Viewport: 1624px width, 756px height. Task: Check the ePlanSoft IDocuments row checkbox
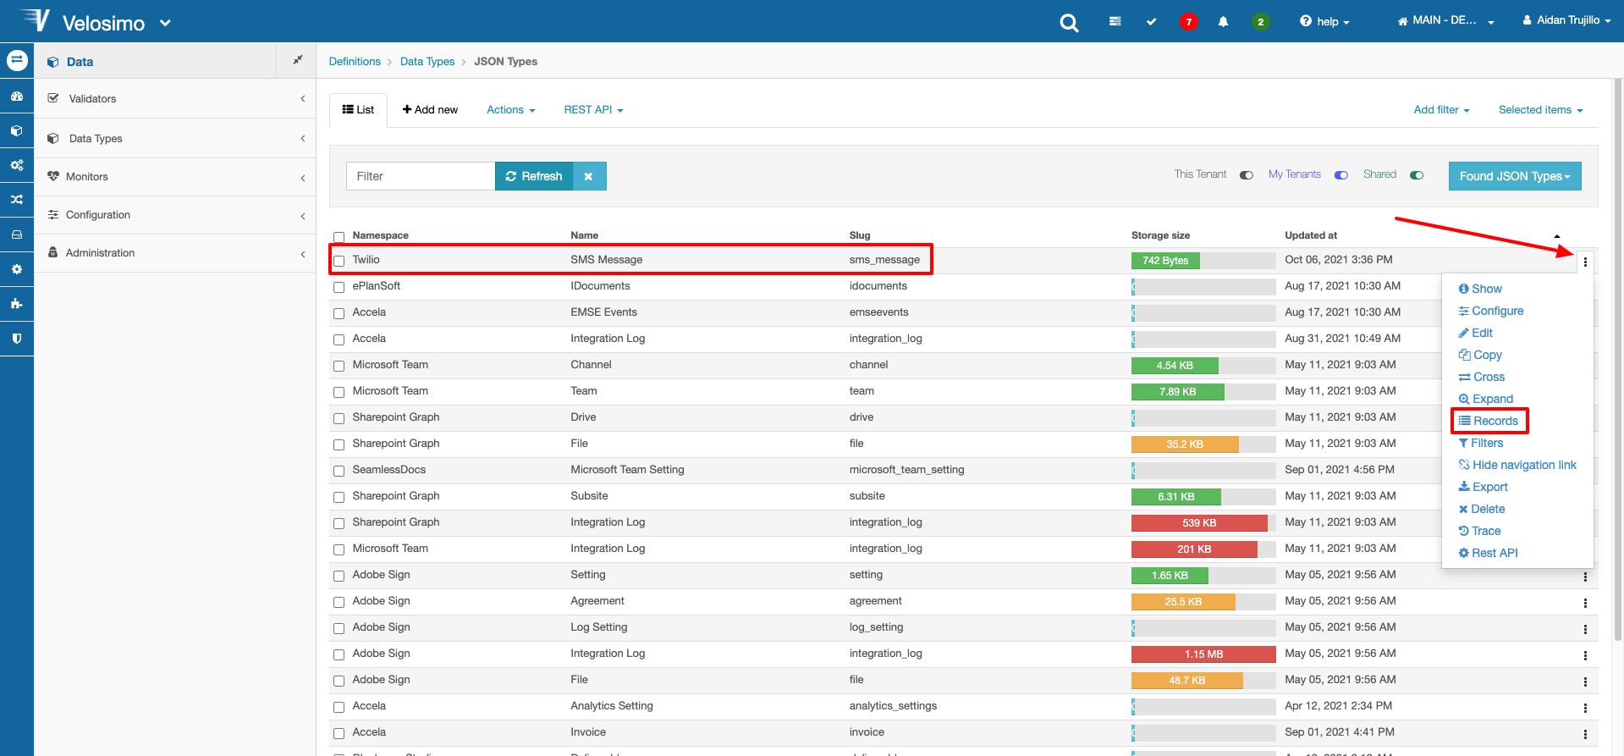[339, 287]
